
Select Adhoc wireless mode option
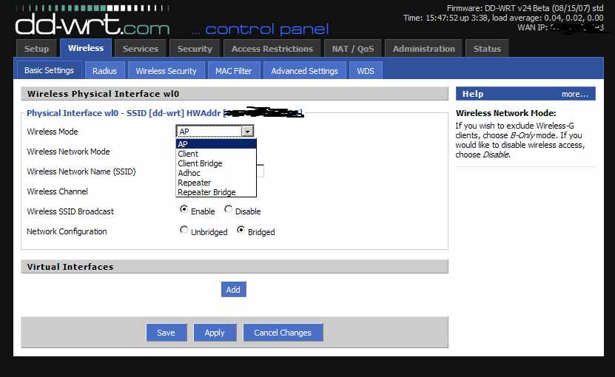[216, 173]
